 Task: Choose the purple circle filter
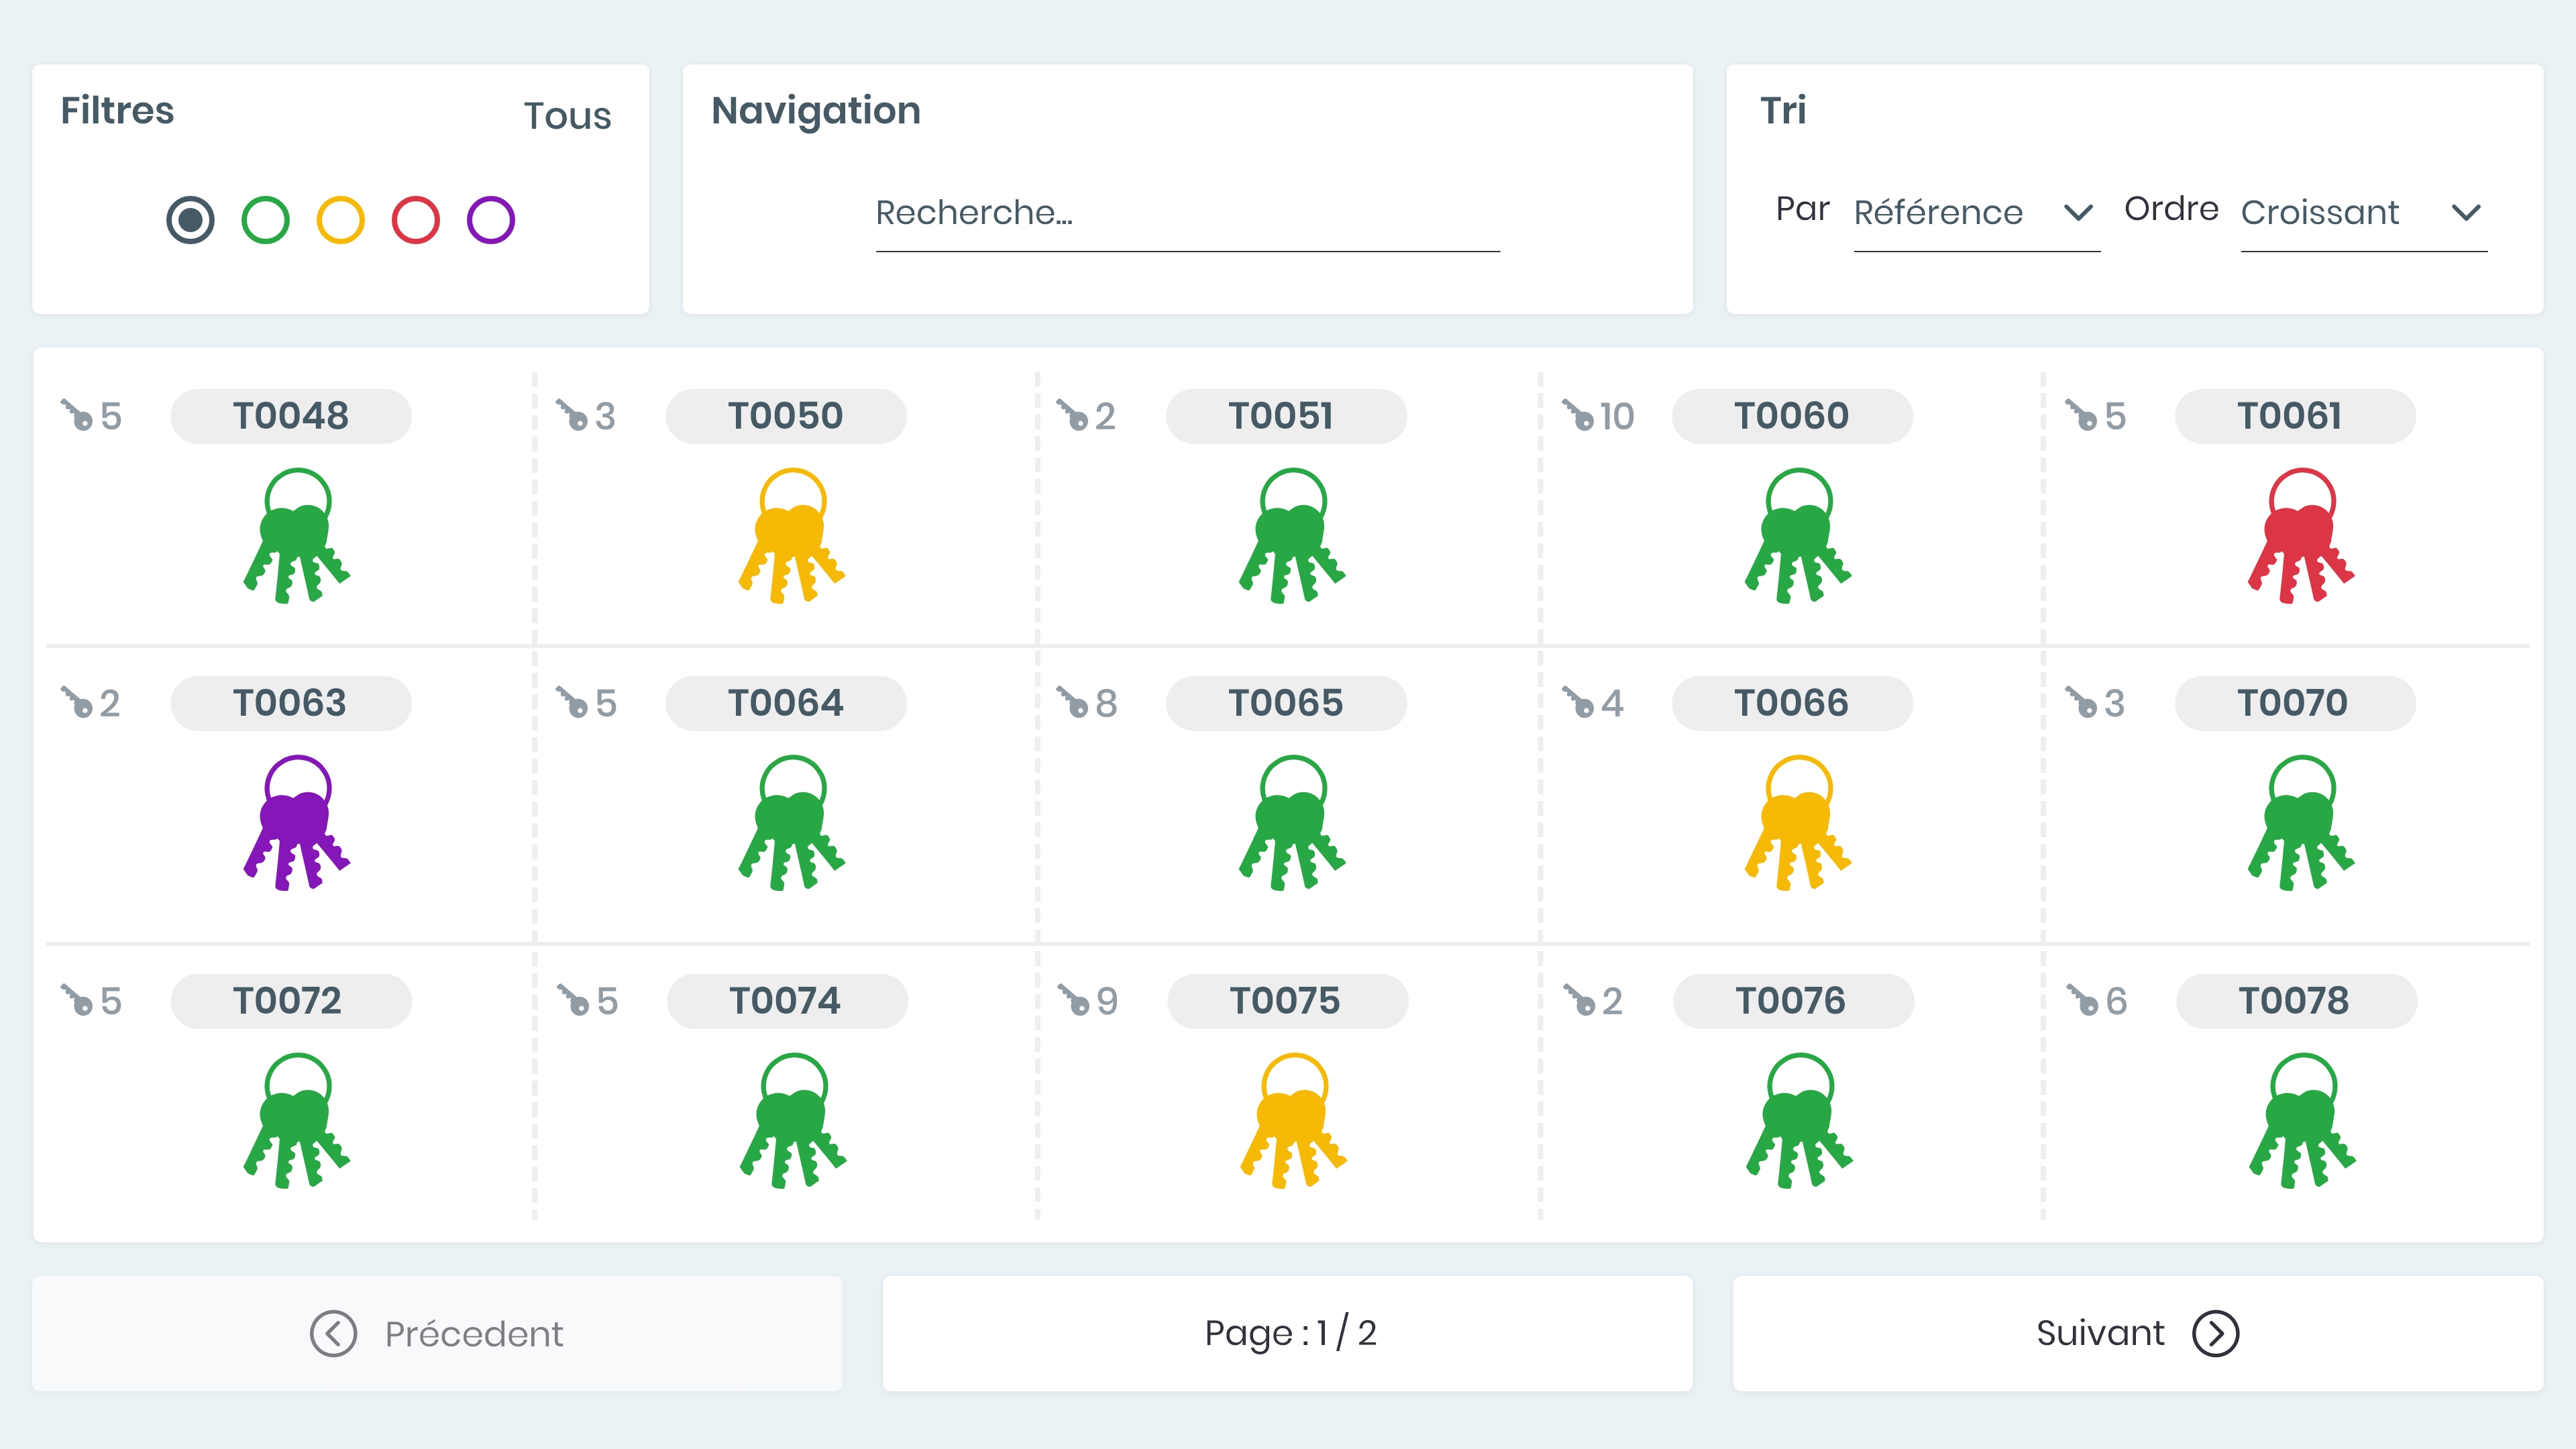coord(491,220)
